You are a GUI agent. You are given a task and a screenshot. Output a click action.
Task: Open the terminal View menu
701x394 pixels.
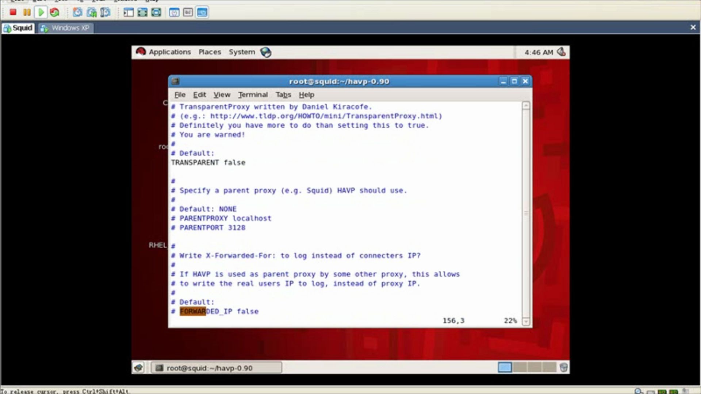(x=222, y=94)
